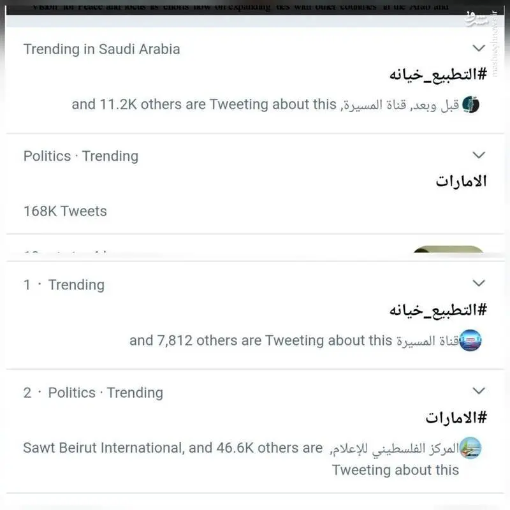Image resolution: width=510 pixels, height=510 pixels.
Task: Select the 1 · Trending rank label
Action: click(64, 285)
